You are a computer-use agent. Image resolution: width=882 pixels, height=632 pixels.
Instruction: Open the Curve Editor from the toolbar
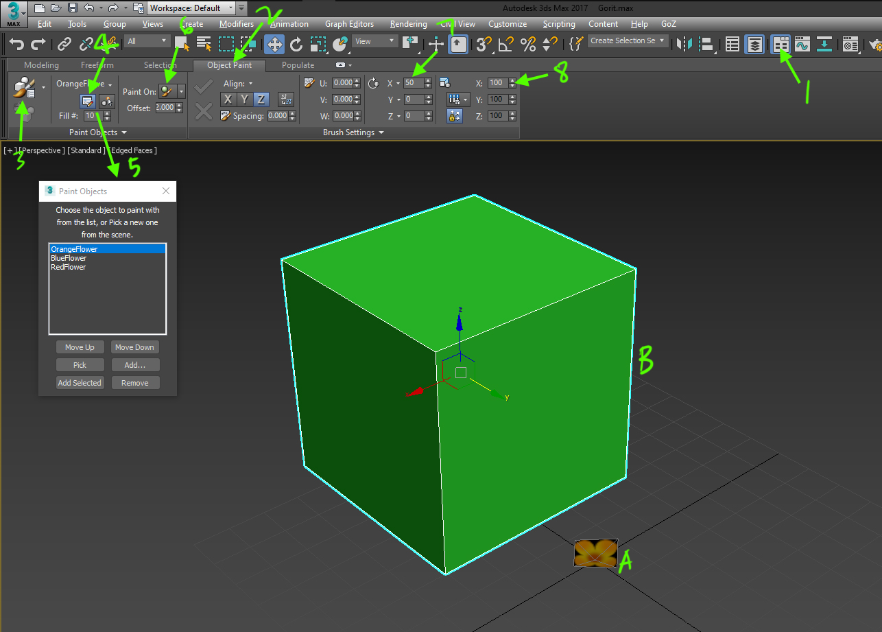tap(801, 44)
